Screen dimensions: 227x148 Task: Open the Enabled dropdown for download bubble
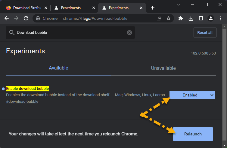(x=192, y=95)
